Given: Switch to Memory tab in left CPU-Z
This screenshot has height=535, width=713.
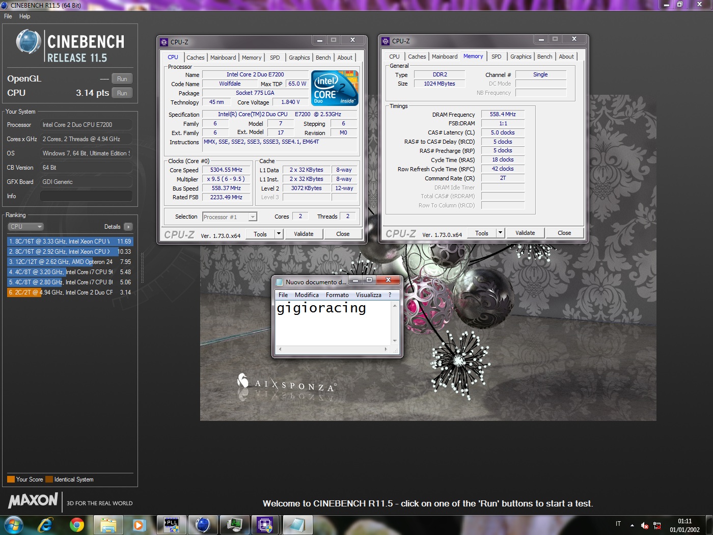Looking at the screenshot, I should (252, 58).
